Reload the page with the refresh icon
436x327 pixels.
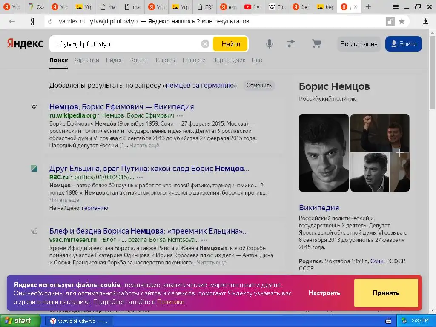pyautogui.click(x=50, y=21)
